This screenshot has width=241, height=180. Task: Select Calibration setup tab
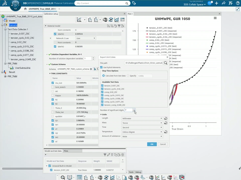pos(51,14)
